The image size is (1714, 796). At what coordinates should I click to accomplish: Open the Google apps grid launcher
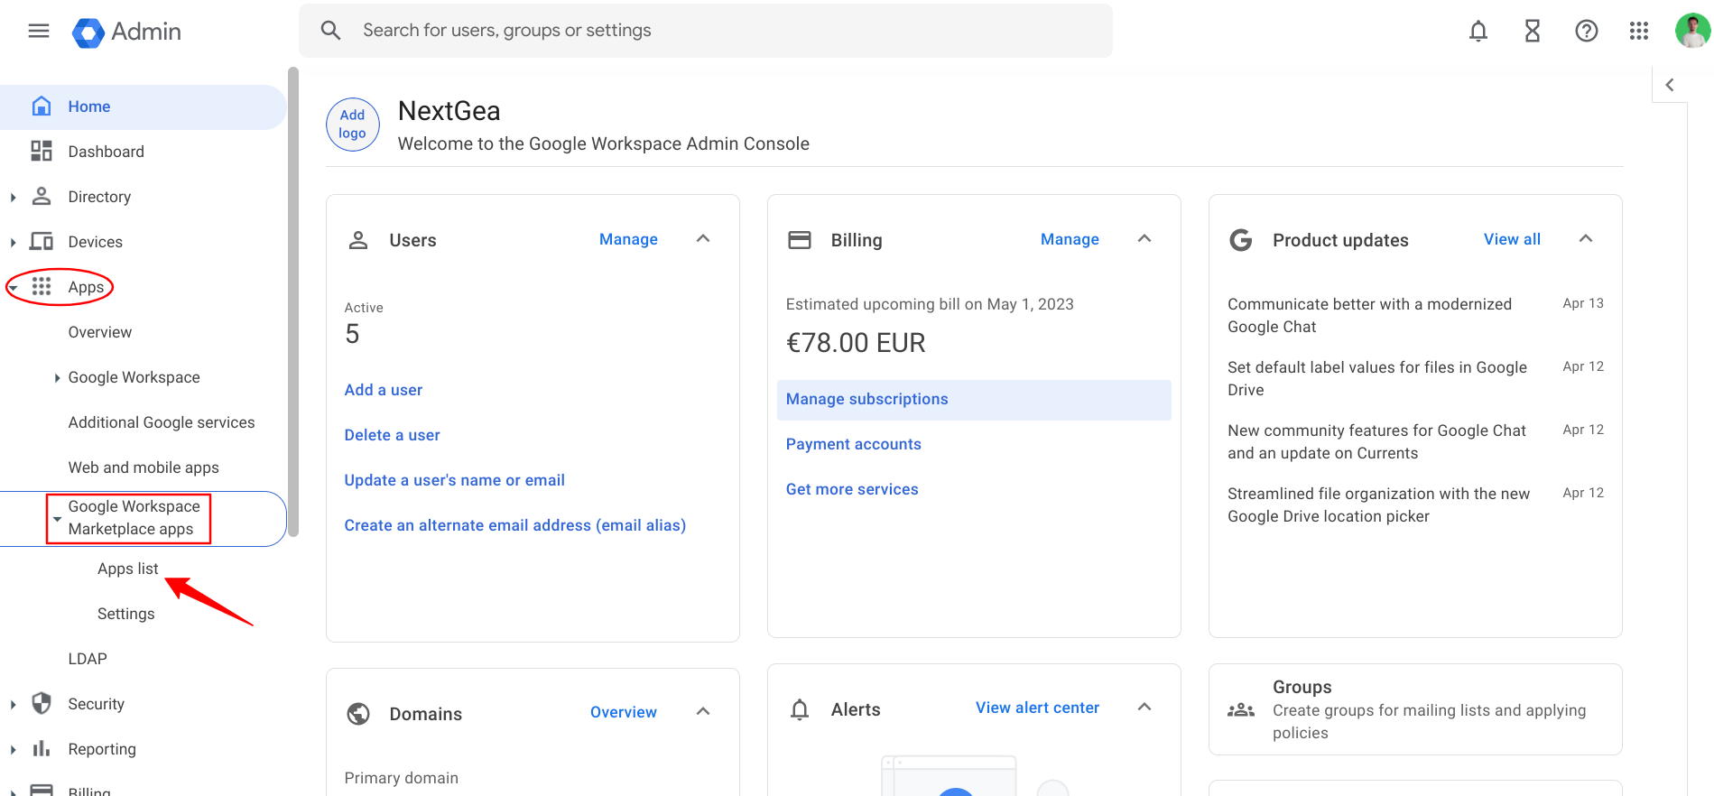click(x=1639, y=32)
